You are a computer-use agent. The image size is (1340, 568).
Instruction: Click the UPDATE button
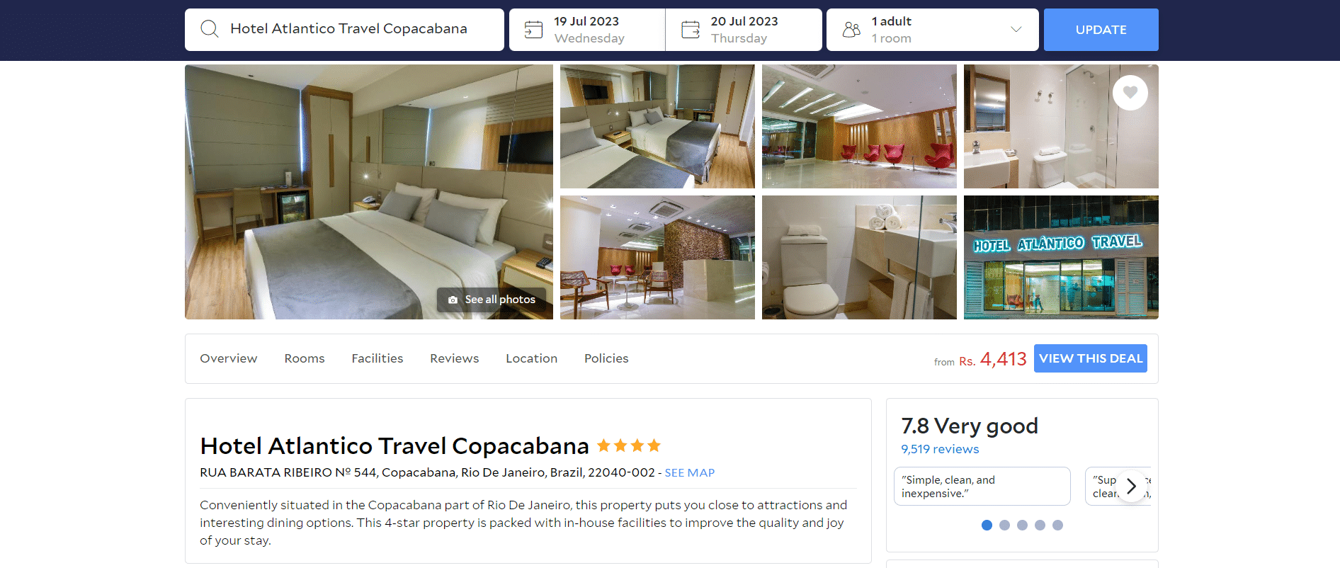(x=1101, y=30)
